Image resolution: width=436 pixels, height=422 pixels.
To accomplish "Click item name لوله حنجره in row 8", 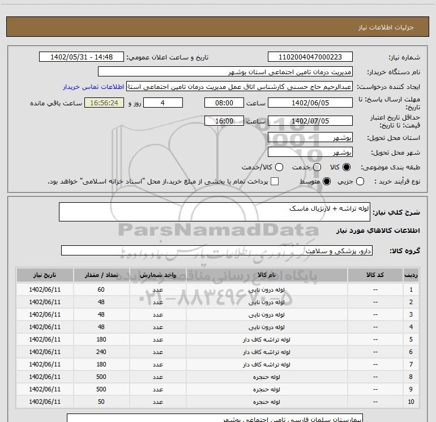I will (267, 377).
